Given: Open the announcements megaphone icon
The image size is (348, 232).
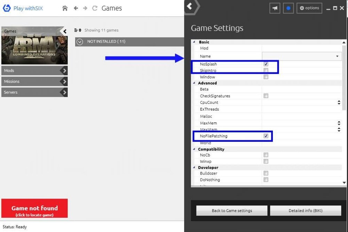Looking at the screenshot, I should pyautogui.click(x=275, y=8).
